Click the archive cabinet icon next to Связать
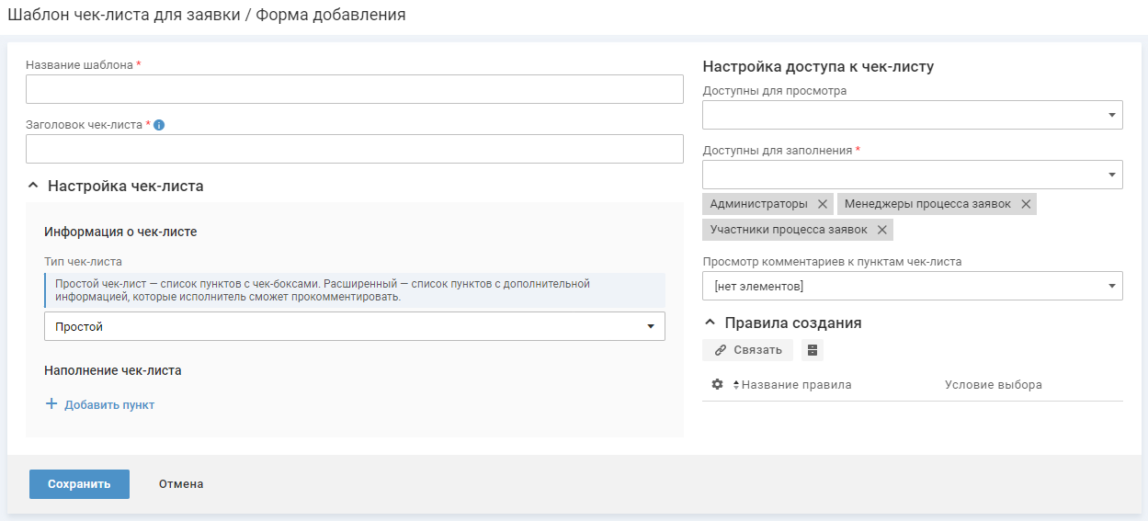The width and height of the screenshot is (1148, 521). (x=812, y=350)
